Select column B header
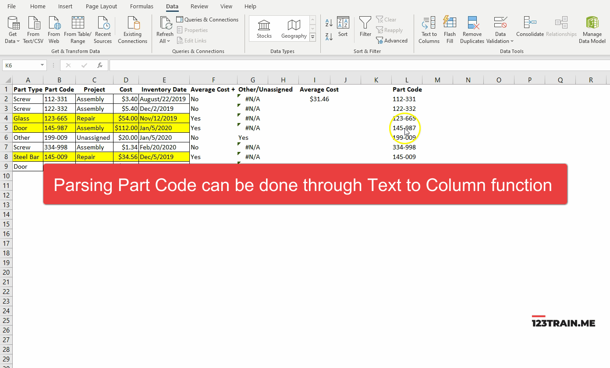The height and width of the screenshot is (368, 610). (x=59, y=80)
